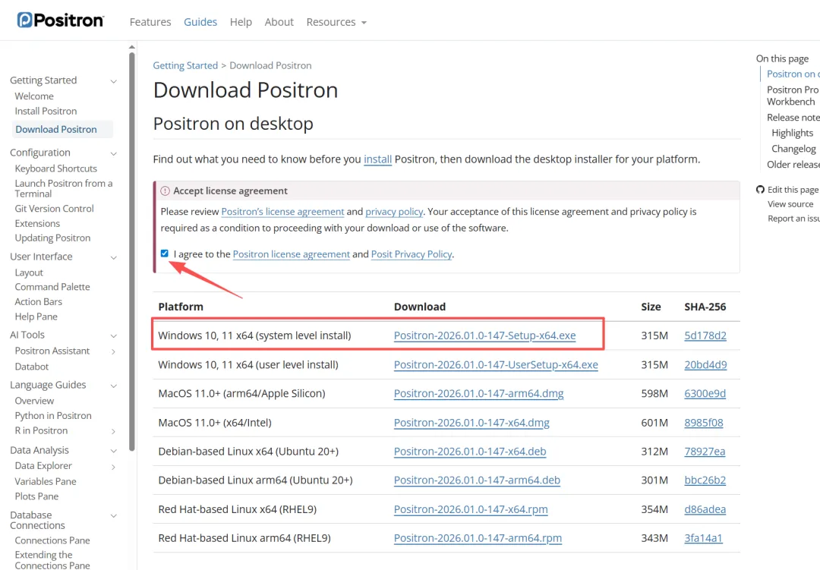Open the Guides nav item
Image resolution: width=820 pixels, height=570 pixels.
tap(200, 22)
